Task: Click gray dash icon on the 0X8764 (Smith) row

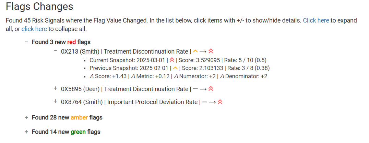Action: [x=204, y=102]
